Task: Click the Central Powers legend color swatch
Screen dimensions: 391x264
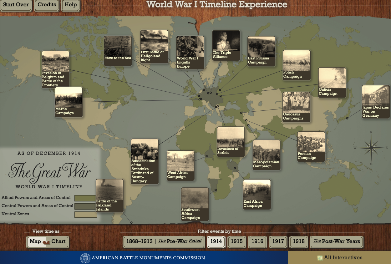Action: 85,206
